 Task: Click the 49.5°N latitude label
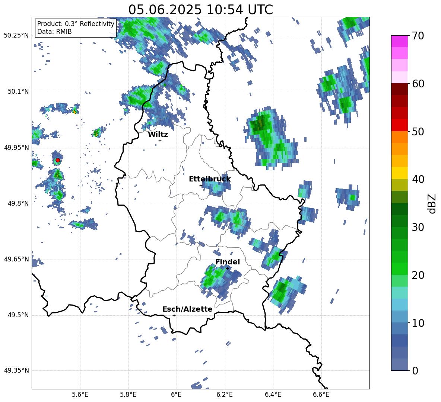(x=19, y=315)
